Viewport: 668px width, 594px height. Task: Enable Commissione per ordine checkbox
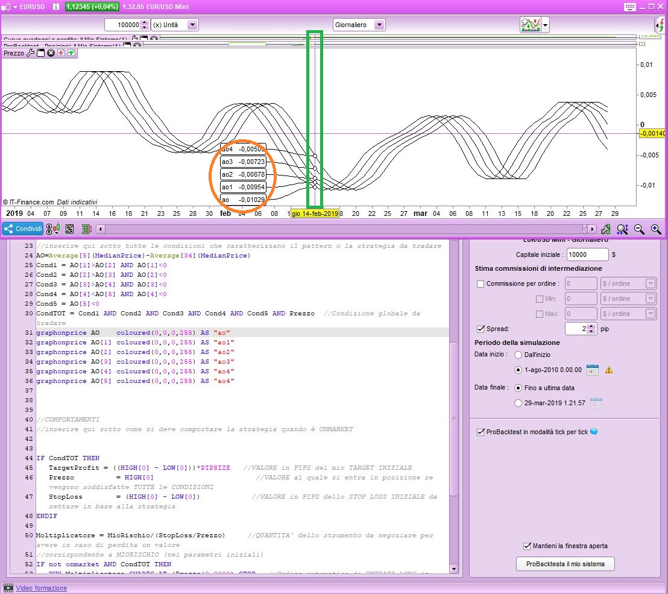click(x=481, y=283)
